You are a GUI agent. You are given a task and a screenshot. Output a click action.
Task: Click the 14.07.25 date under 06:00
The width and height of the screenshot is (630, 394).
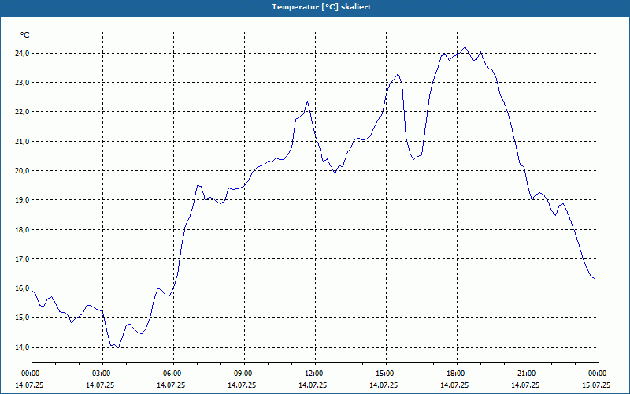pyautogui.click(x=171, y=385)
